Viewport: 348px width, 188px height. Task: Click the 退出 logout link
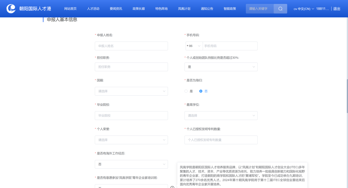[x=337, y=9]
